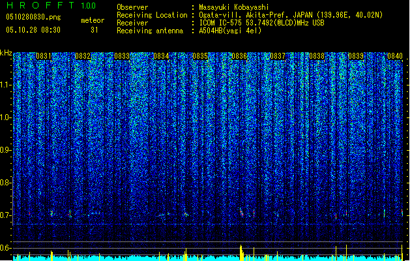The width and height of the screenshot is (410, 261).
Task: Select location text Ogata-vill. Akita-Pref. JAPAN
Action: [256, 15]
